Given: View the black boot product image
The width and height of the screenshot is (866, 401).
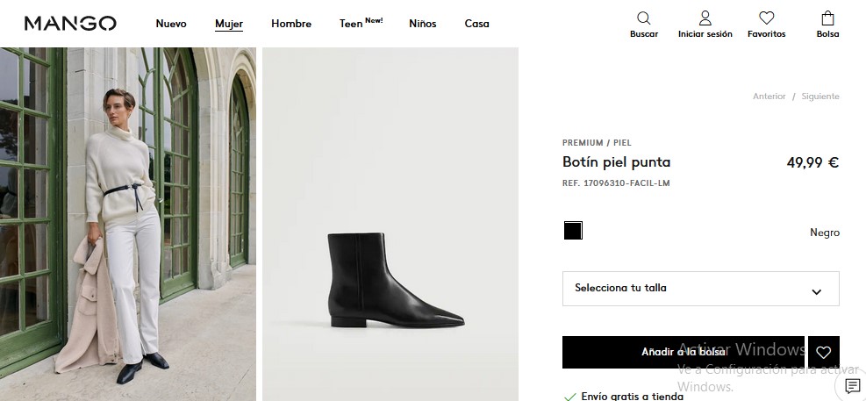Looking at the screenshot, I should tap(390, 281).
